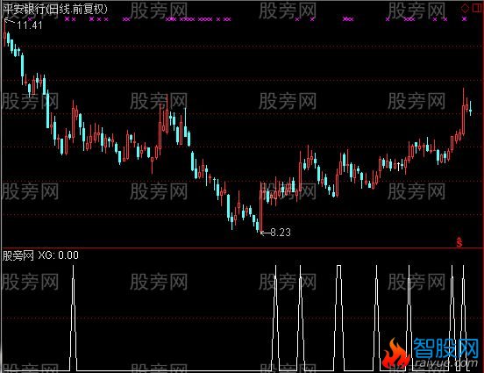This screenshot has height=373, width=484.
Task: Click the 8.23 low price label
Action: (x=281, y=232)
